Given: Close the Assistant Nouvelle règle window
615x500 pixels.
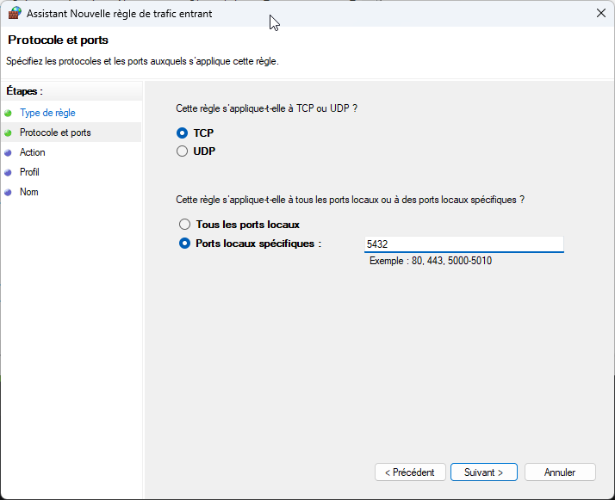Looking at the screenshot, I should (599, 14).
